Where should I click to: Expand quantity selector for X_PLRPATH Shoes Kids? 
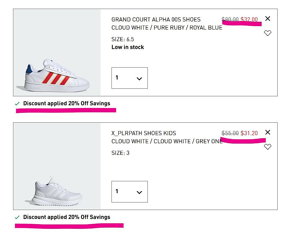(129, 192)
